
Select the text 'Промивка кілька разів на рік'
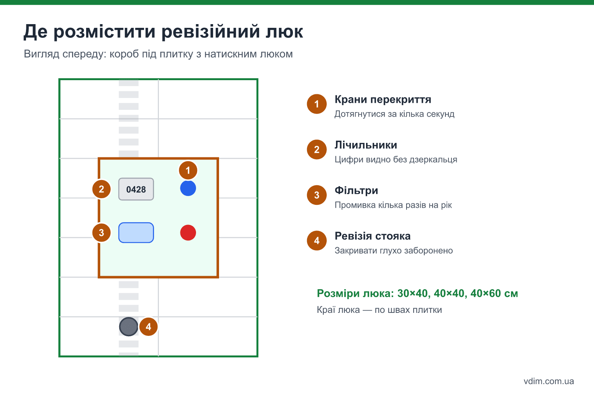click(393, 205)
